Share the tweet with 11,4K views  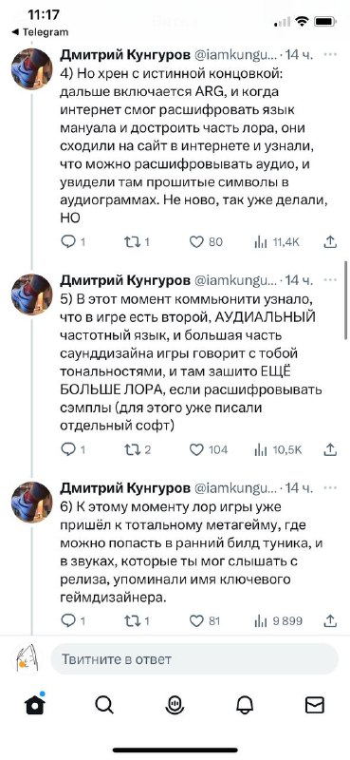pyautogui.click(x=330, y=241)
